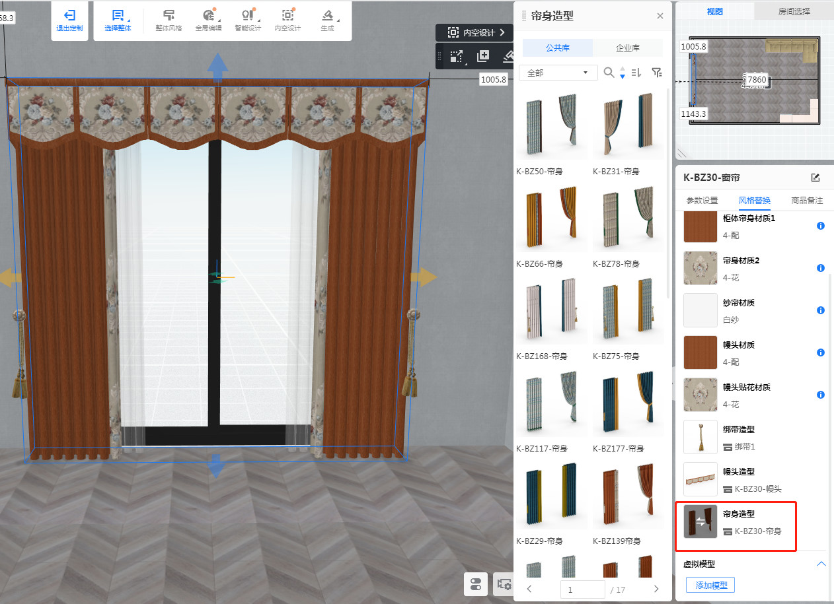This screenshot has width=834, height=604.
Task: Click info icon for 帘身材质2
Action: click(x=821, y=268)
